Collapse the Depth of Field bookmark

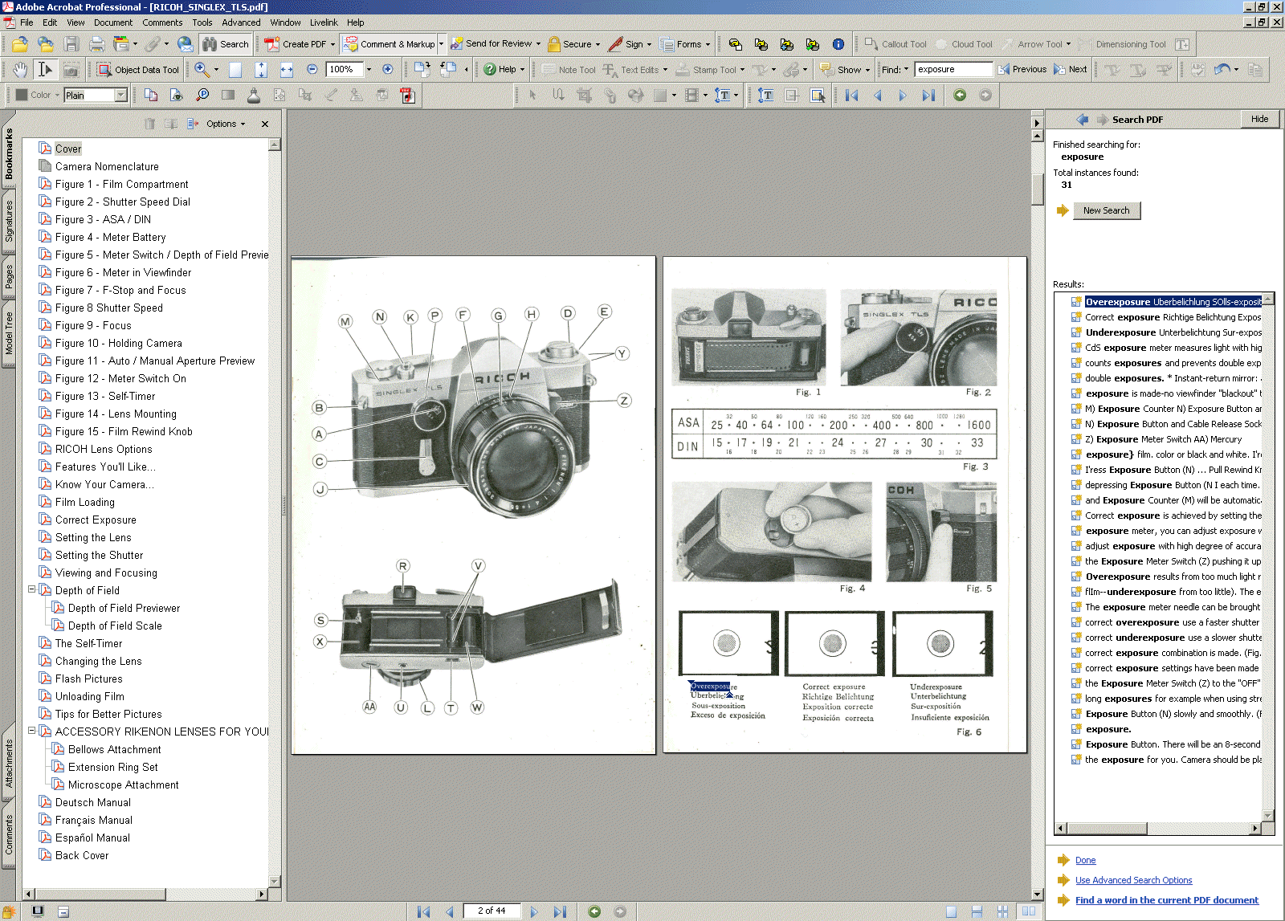(32, 589)
